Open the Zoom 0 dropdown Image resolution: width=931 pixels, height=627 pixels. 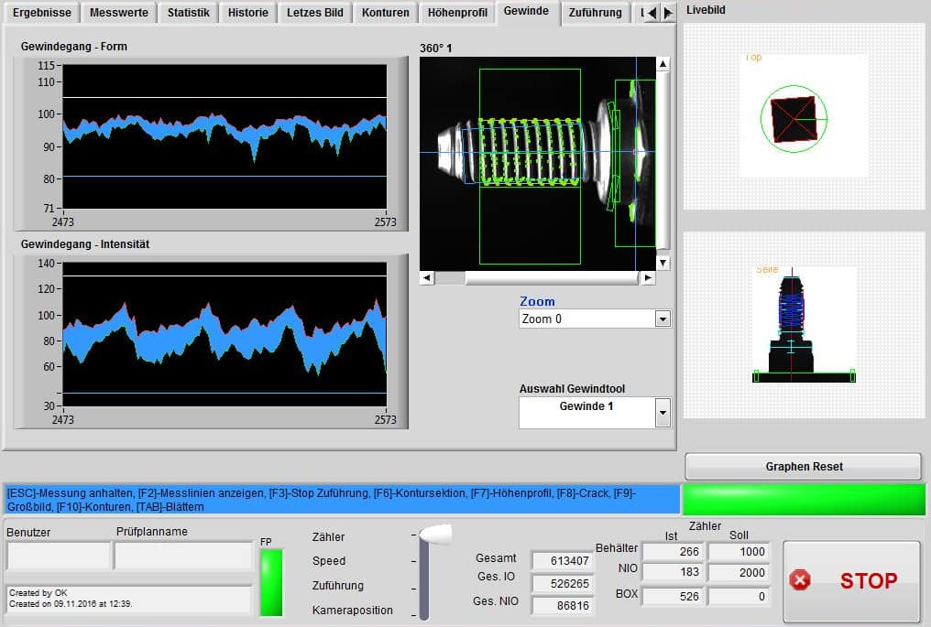pos(663,319)
